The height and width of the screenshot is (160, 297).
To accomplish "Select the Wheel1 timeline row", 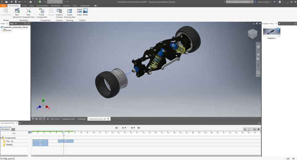I will [14, 145].
